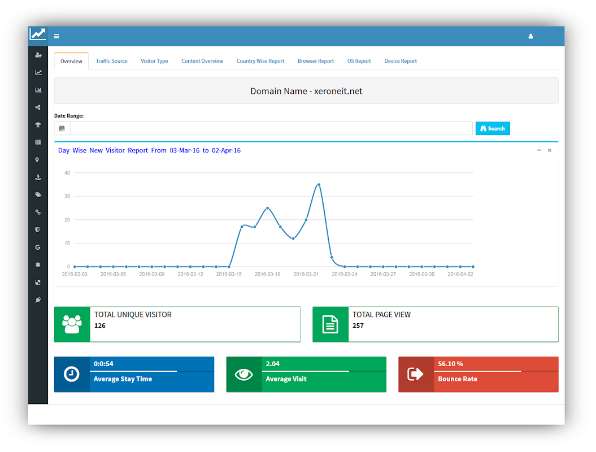Screen dimensions: 596x452
Task: Close the Day Wise visitor report panel
Action: (x=550, y=150)
